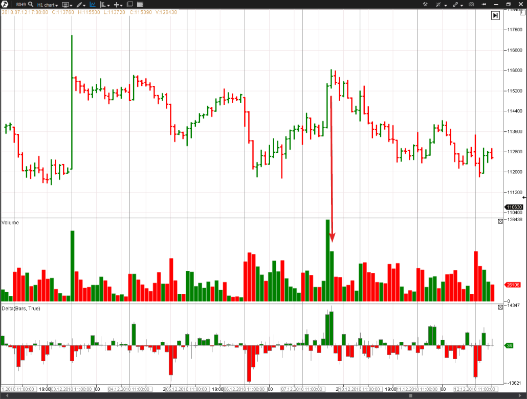Click the empty window layout icon
This screenshot has height=399, width=527.
coord(130,5)
